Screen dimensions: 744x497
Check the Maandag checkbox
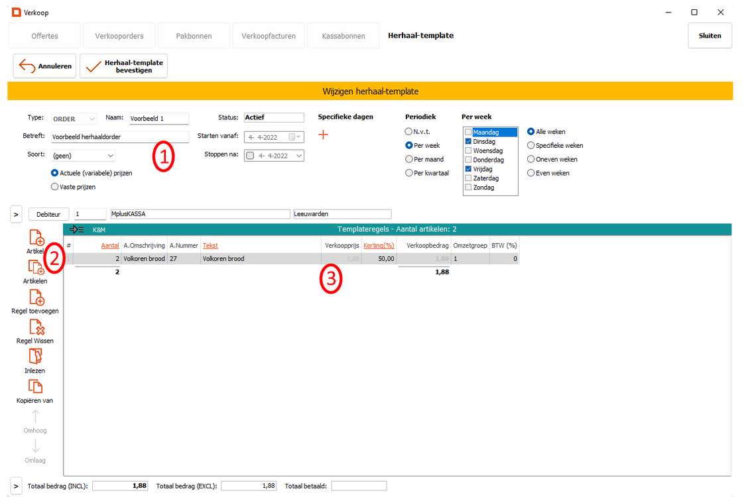(468, 133)
